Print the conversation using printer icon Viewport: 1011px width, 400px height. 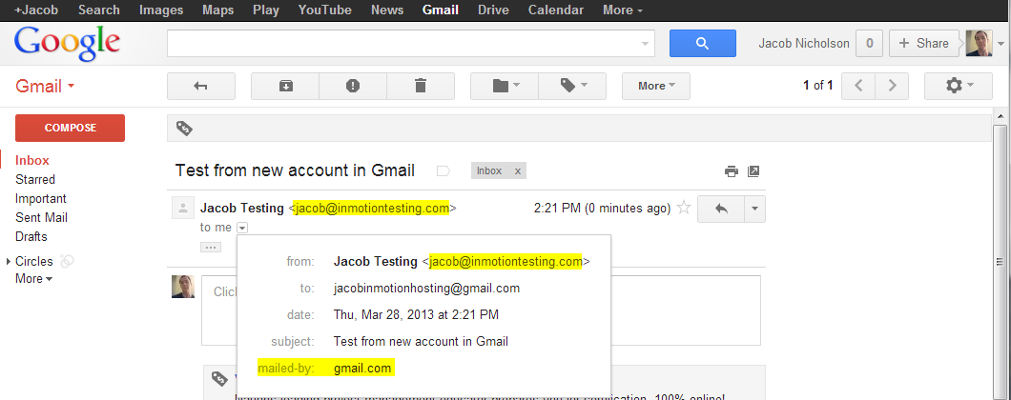(x=732, y=171)
